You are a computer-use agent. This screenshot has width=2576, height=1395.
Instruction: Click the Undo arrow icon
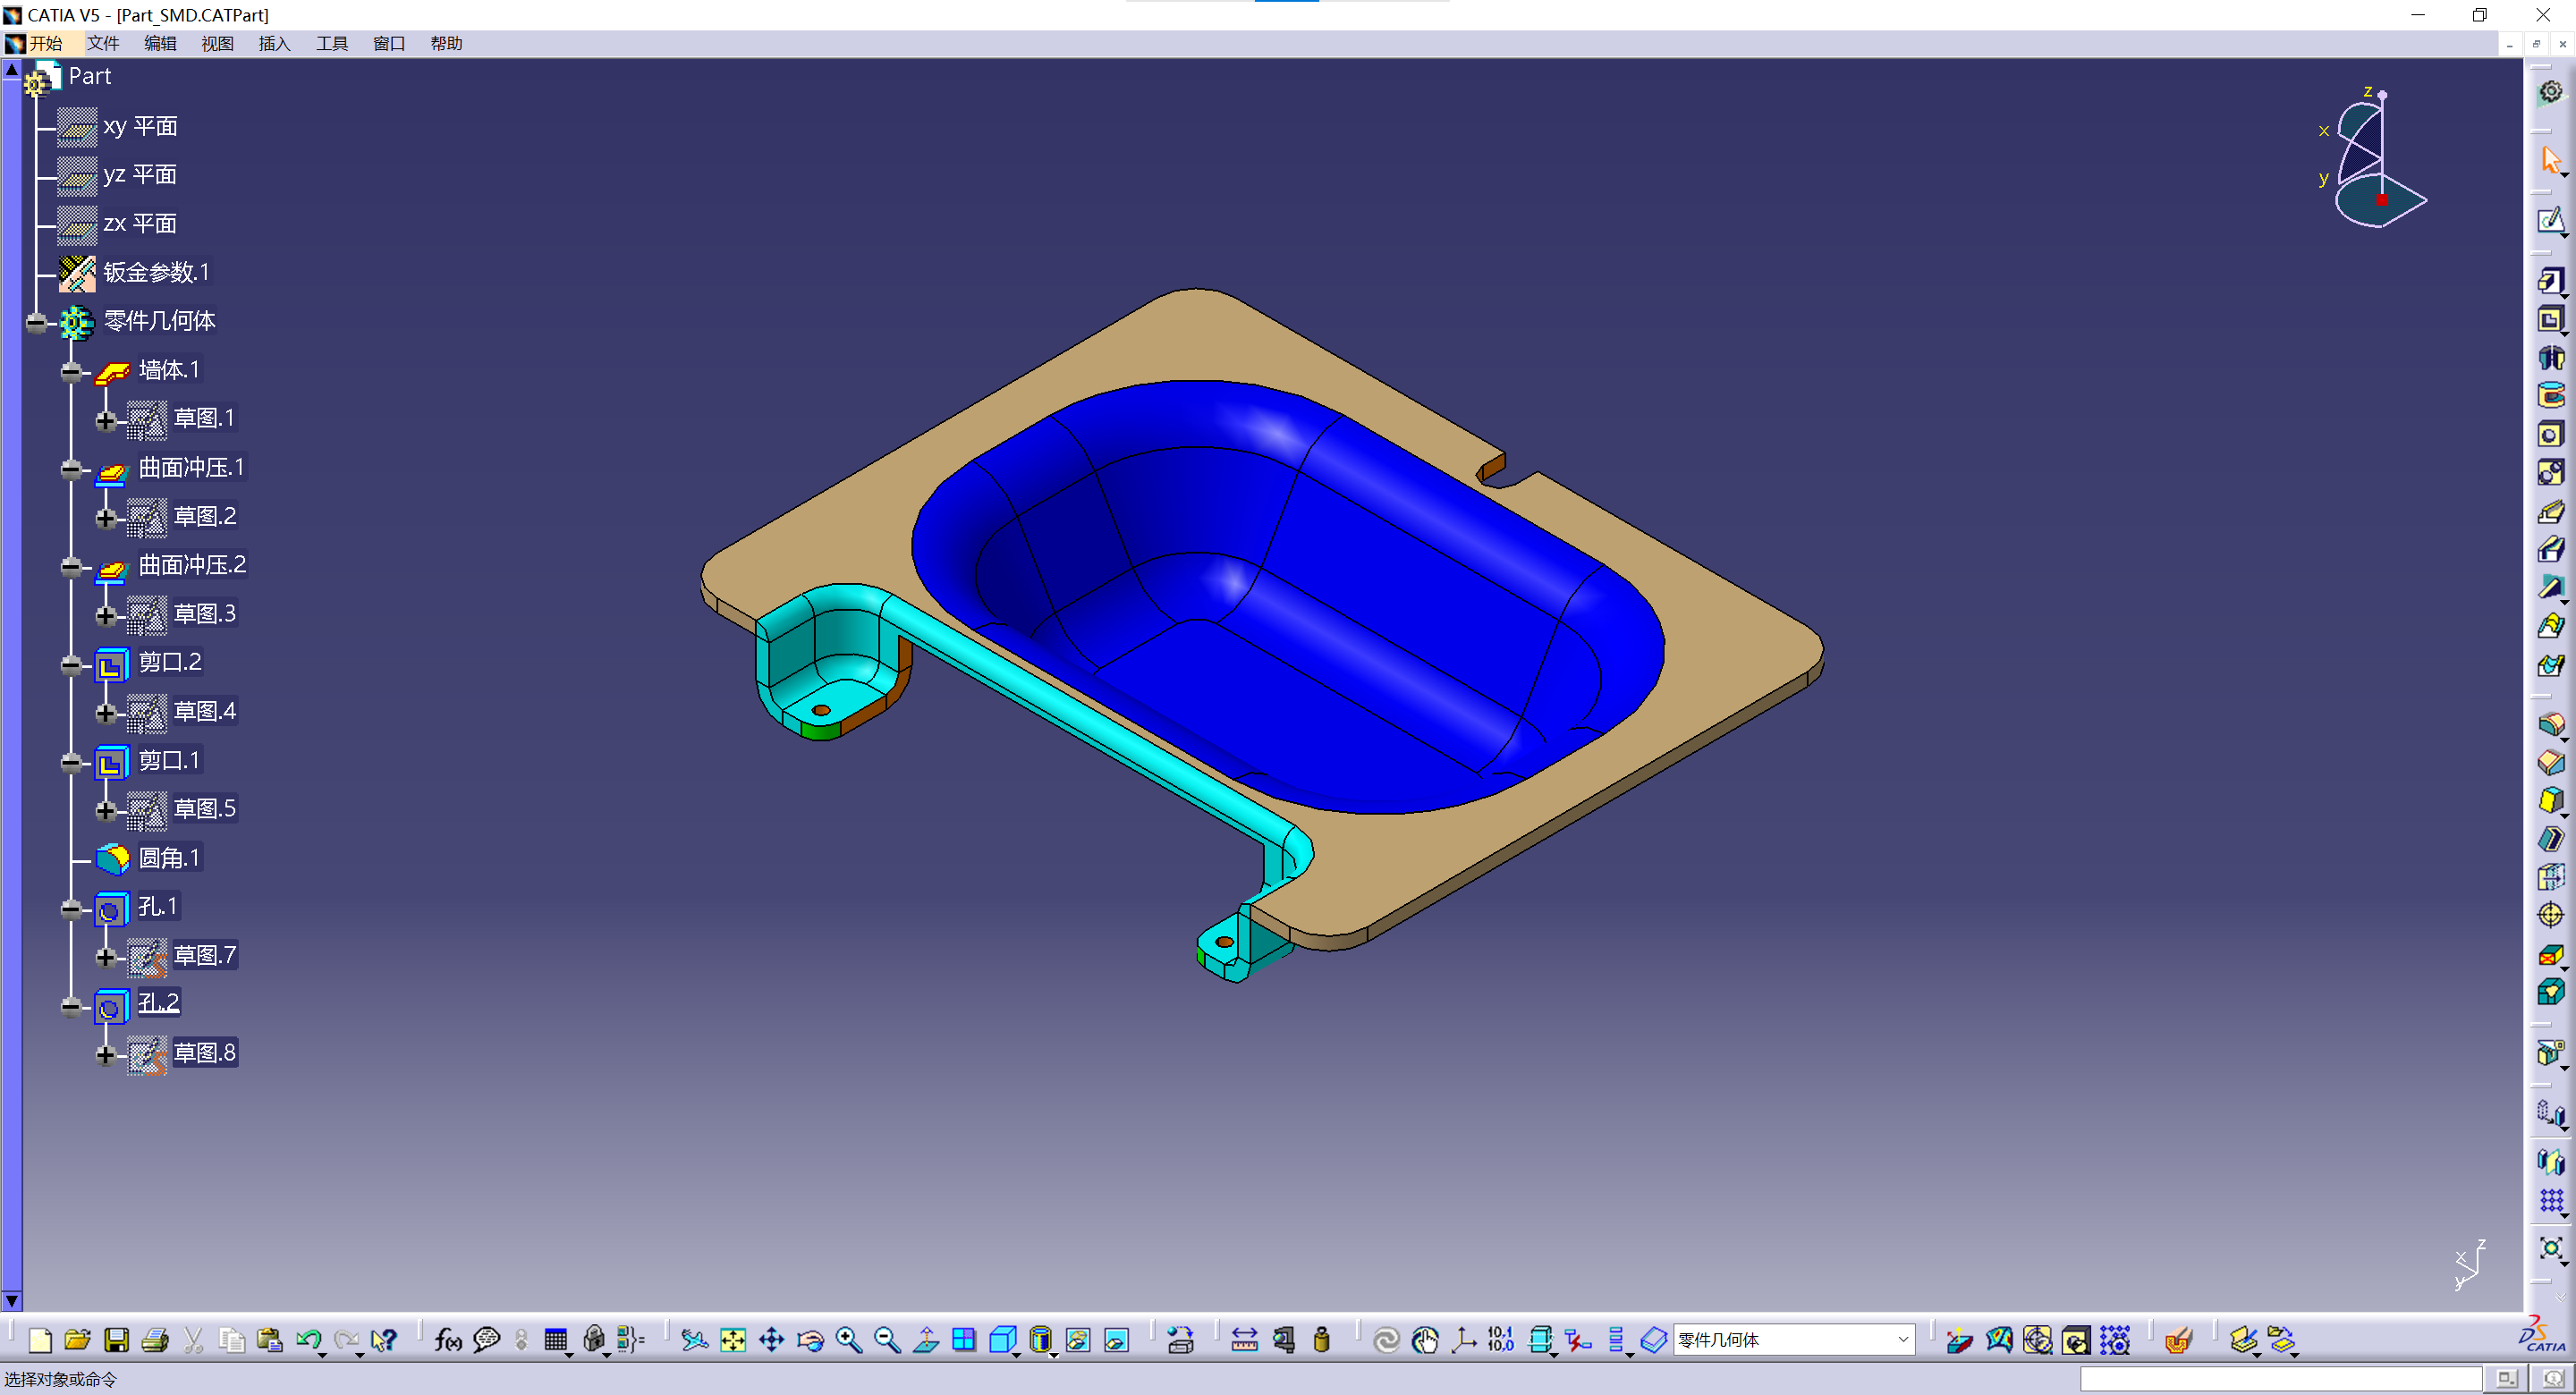[308, 1340]
